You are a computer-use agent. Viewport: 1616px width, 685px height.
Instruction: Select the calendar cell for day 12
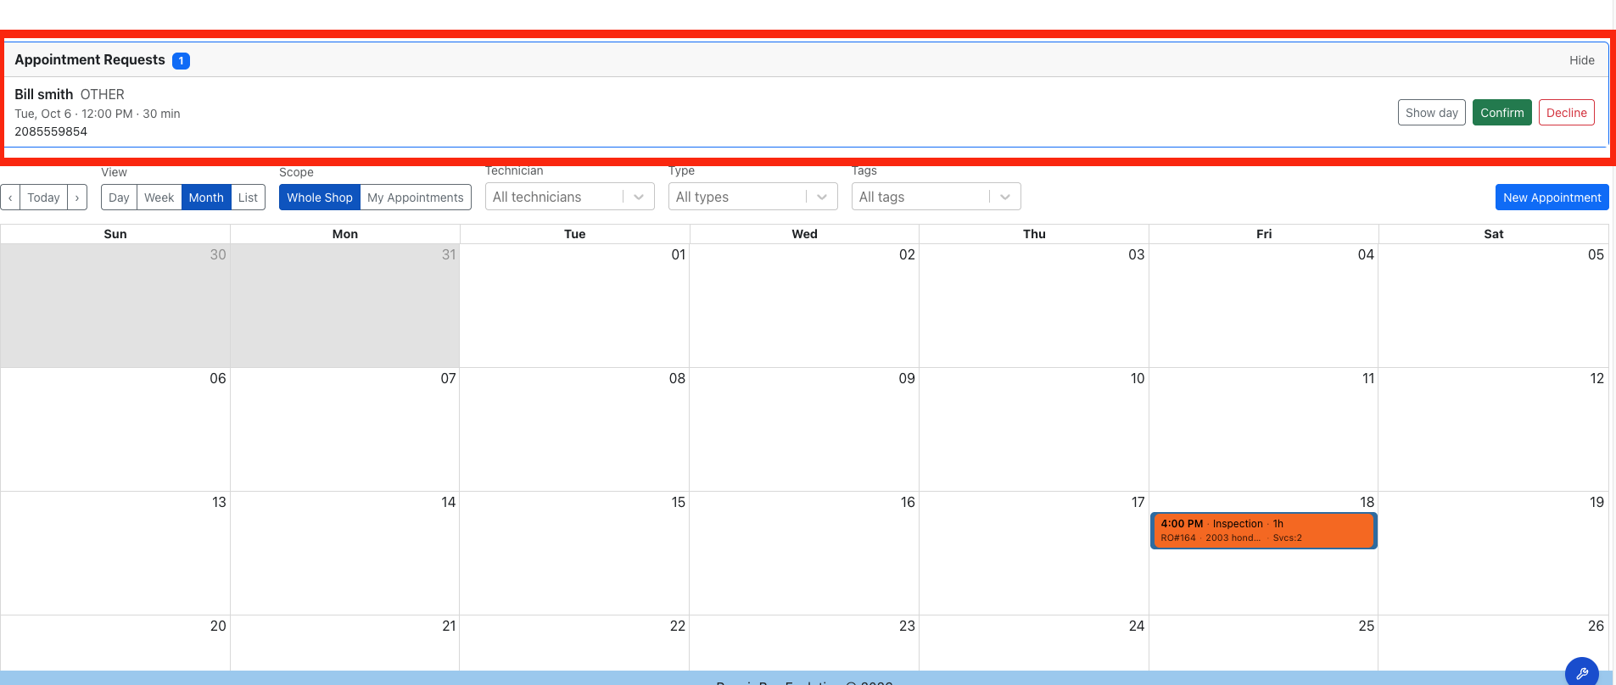click(1494, 429)
